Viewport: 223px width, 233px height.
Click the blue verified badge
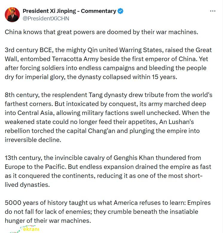(120, 11)
